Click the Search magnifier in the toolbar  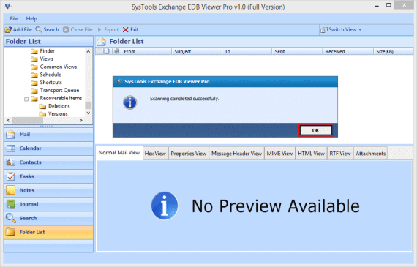pos(39,29)
